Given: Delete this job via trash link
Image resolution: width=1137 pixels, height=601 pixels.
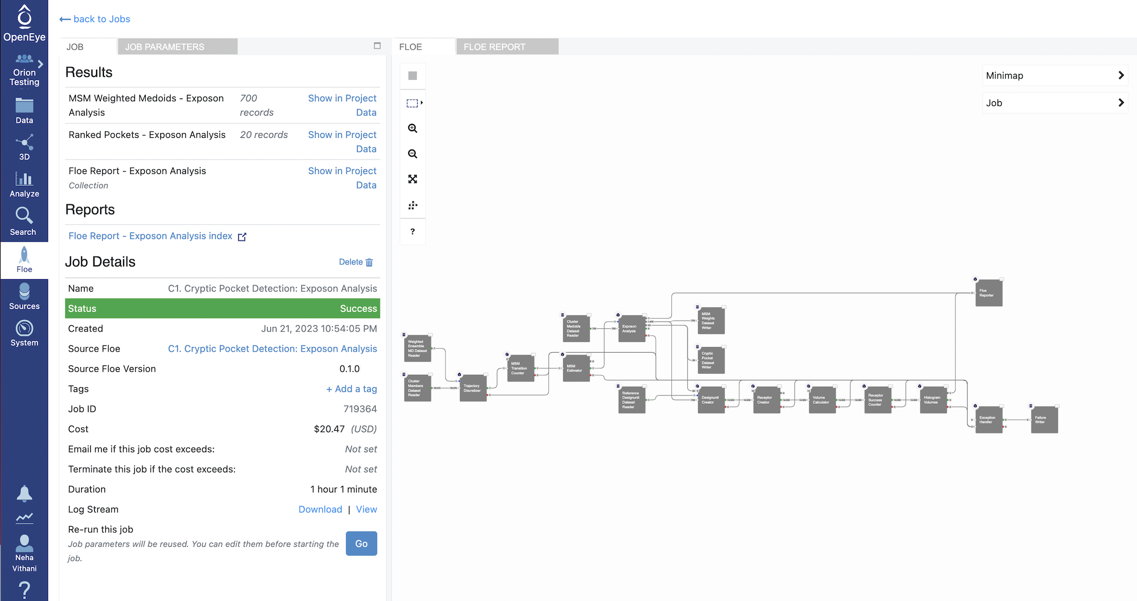Looking at the screenshot, I should pos(356,262).
